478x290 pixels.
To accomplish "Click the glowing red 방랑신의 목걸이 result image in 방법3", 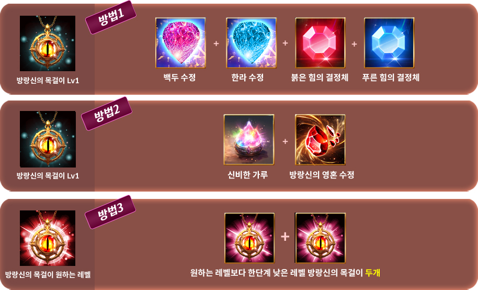I will [x=48, y=238].
